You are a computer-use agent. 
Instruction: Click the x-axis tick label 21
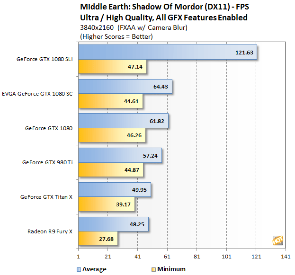pos(108,257)
